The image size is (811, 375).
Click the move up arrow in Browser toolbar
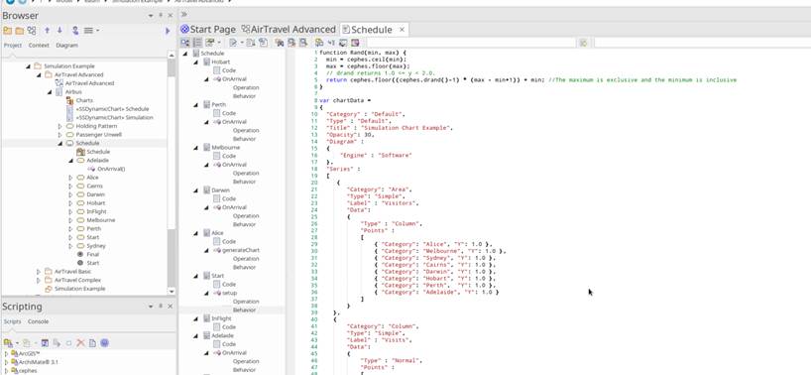(47, 31)
